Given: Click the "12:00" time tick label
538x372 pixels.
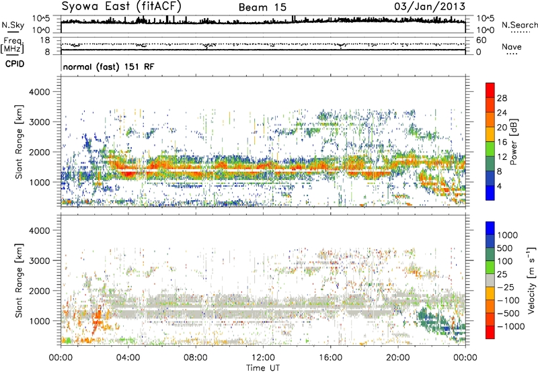Looking at the screenshot, I should pyautogui.click(x=263, y=357).
